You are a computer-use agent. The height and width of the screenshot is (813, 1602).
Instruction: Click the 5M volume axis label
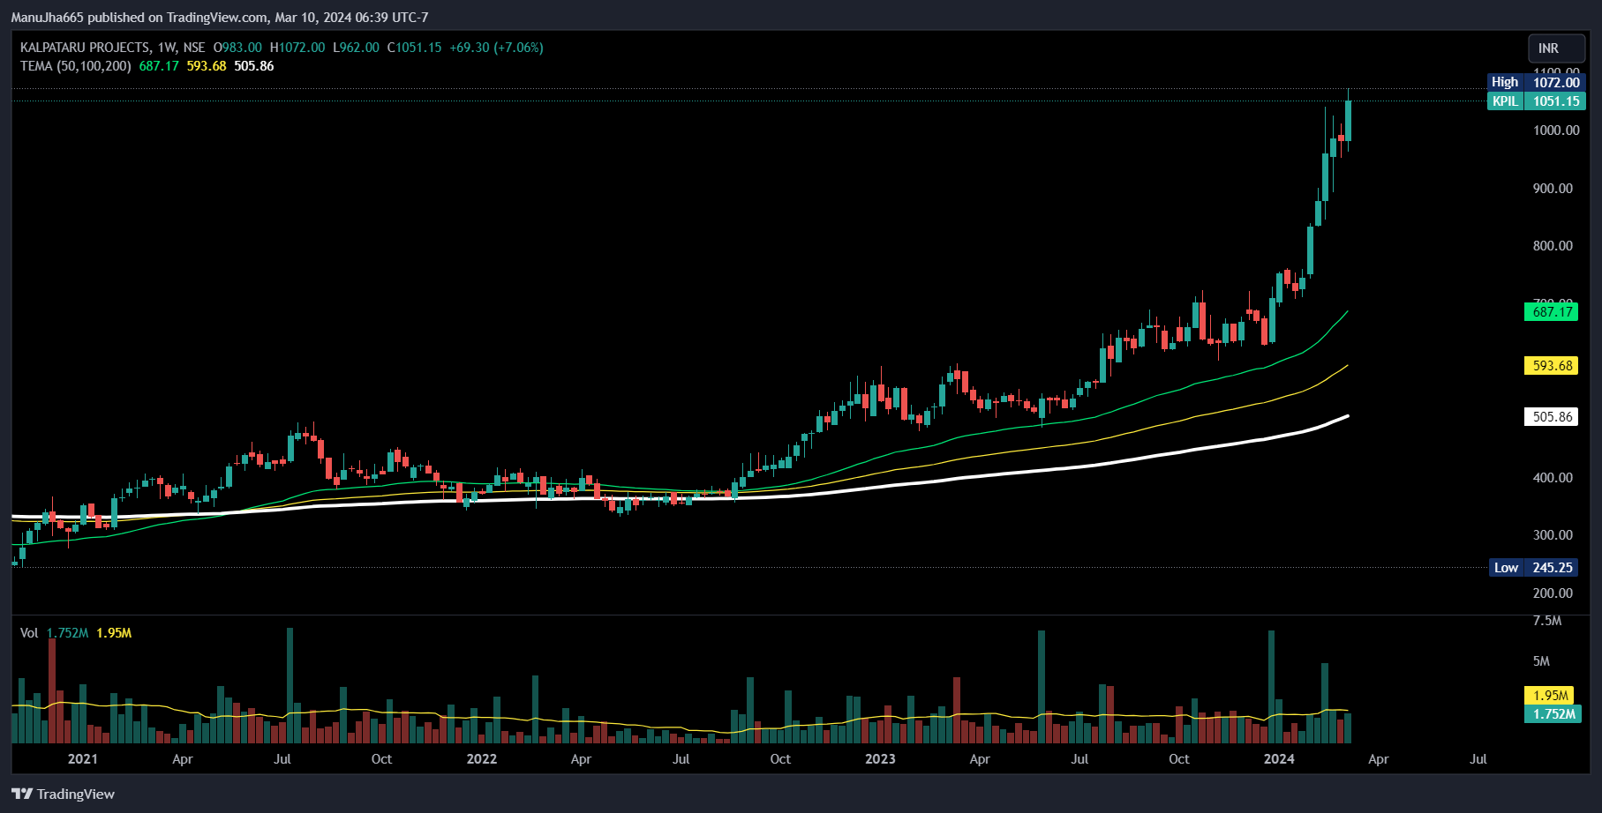coord(1541,660)
